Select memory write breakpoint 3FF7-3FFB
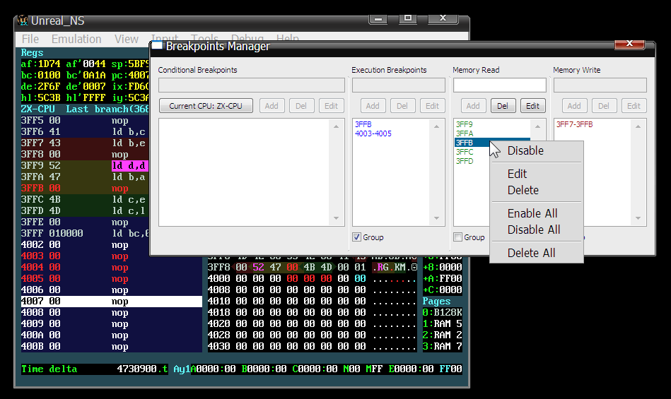Viewport: 671px width, 399px height. tap(575, 124)
